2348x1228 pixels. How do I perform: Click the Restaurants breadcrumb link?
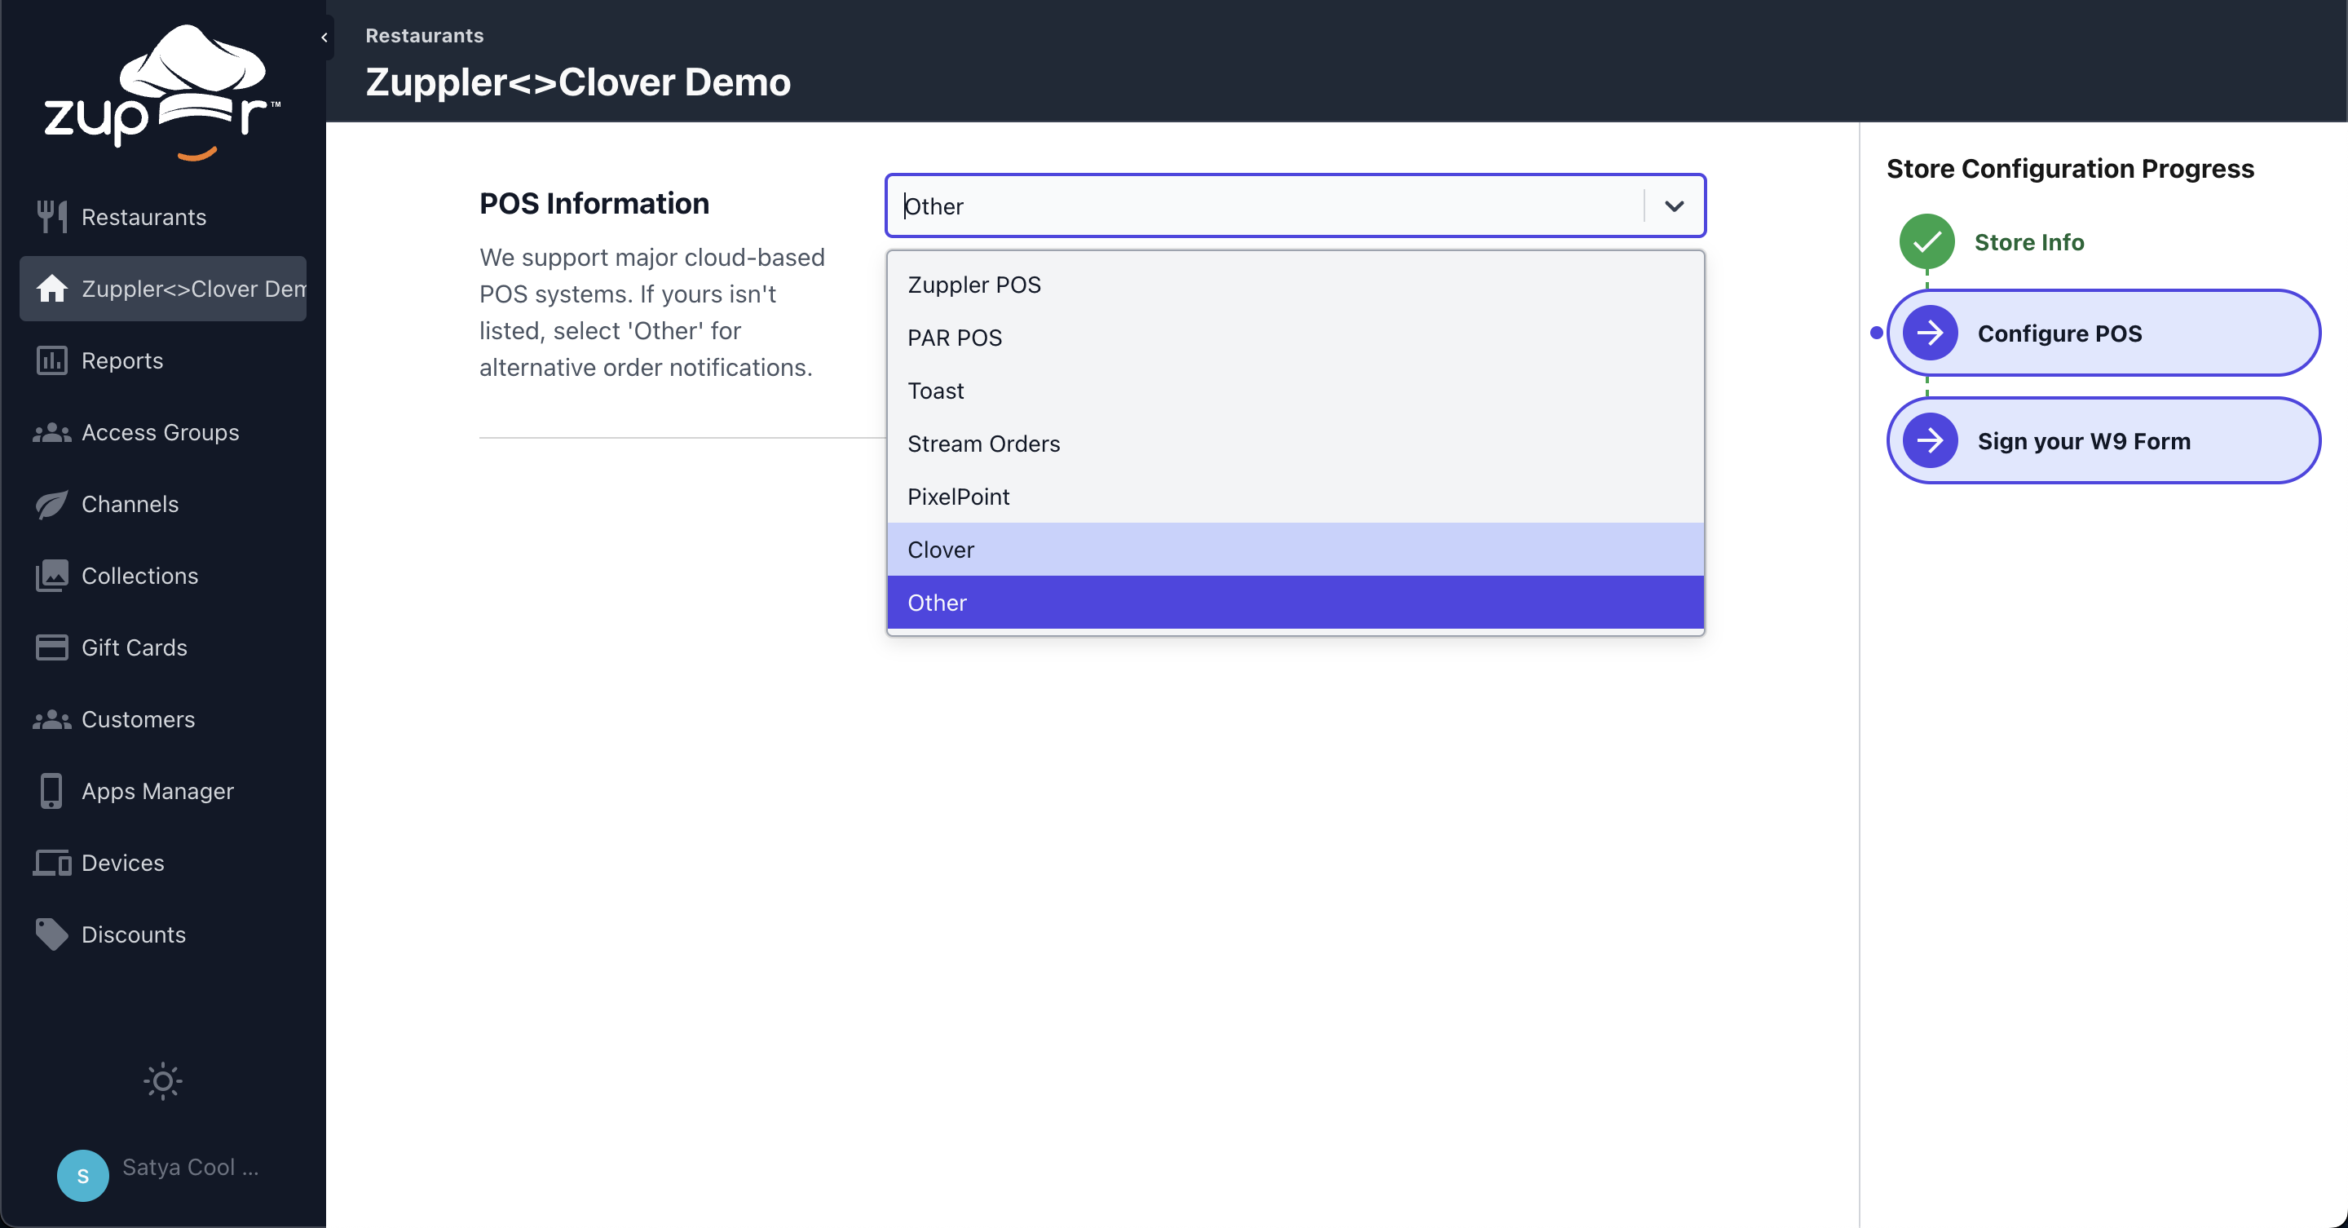[424, 36]
